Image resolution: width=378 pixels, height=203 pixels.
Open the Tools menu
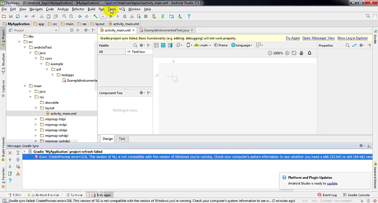tap(112, 9)
